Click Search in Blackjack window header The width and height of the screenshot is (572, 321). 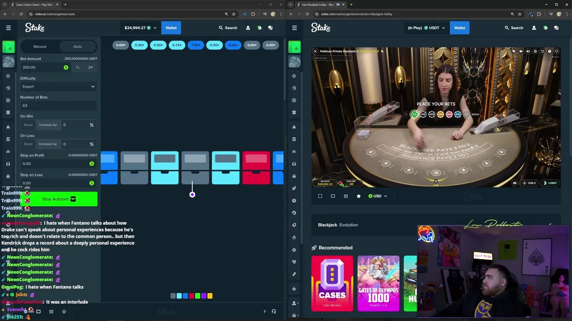(x=514, y=28)
